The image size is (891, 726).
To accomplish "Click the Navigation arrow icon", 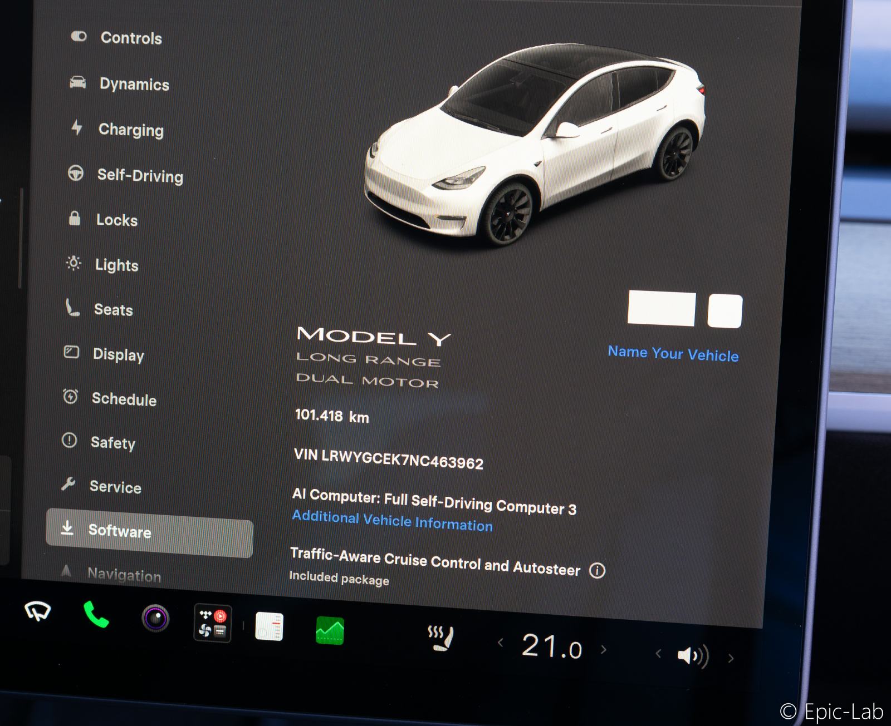I will click(x=66, y=571).
